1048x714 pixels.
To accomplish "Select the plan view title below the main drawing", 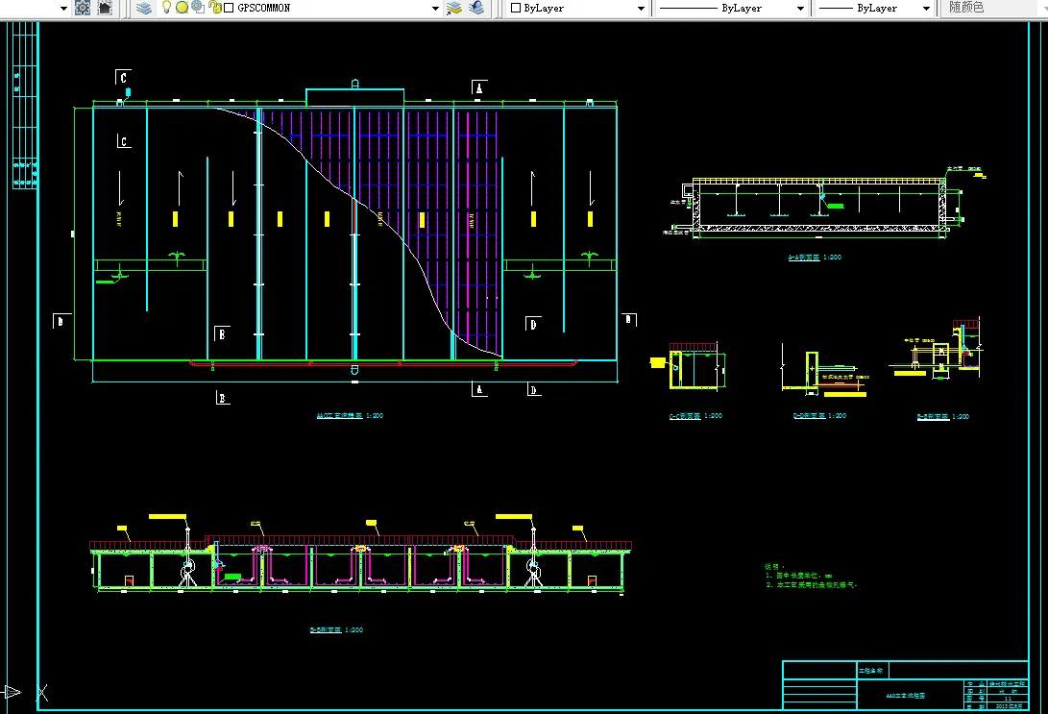I will (x=350, y=416).
